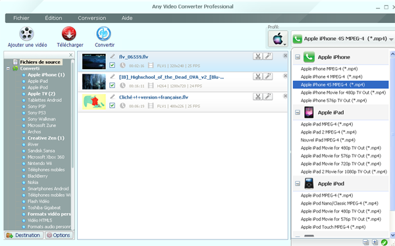
Task: Uncheck the flv_06559.flv checkbox
Action: coord(113,66)
